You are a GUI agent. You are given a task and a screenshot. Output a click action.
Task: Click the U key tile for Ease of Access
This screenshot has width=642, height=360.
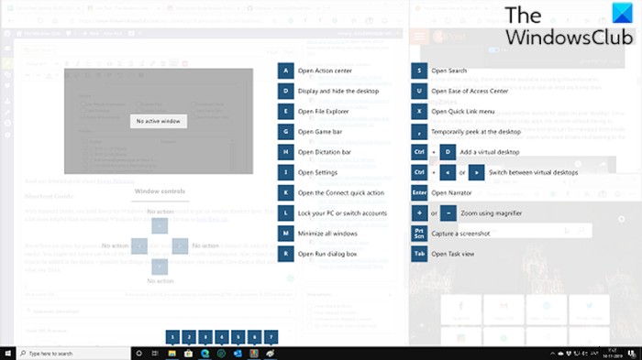[x=419, y=91]
